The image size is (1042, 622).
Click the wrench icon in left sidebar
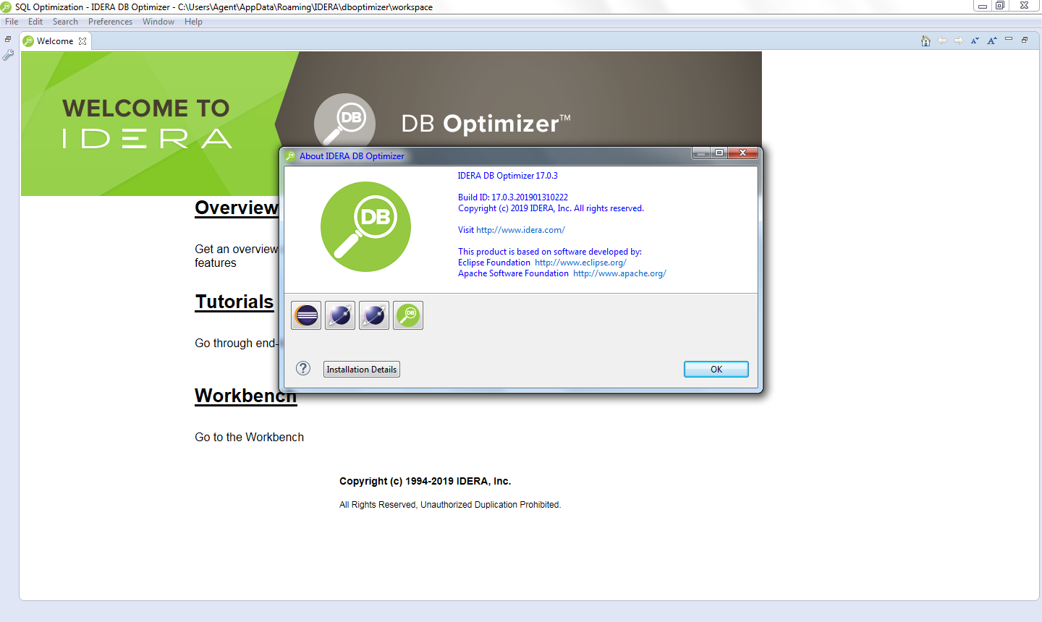(x=9, y=55)
